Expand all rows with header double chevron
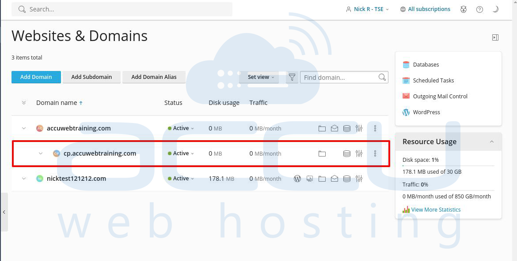The width and height of the screenshot is (517, 261). tap(24, 103)
